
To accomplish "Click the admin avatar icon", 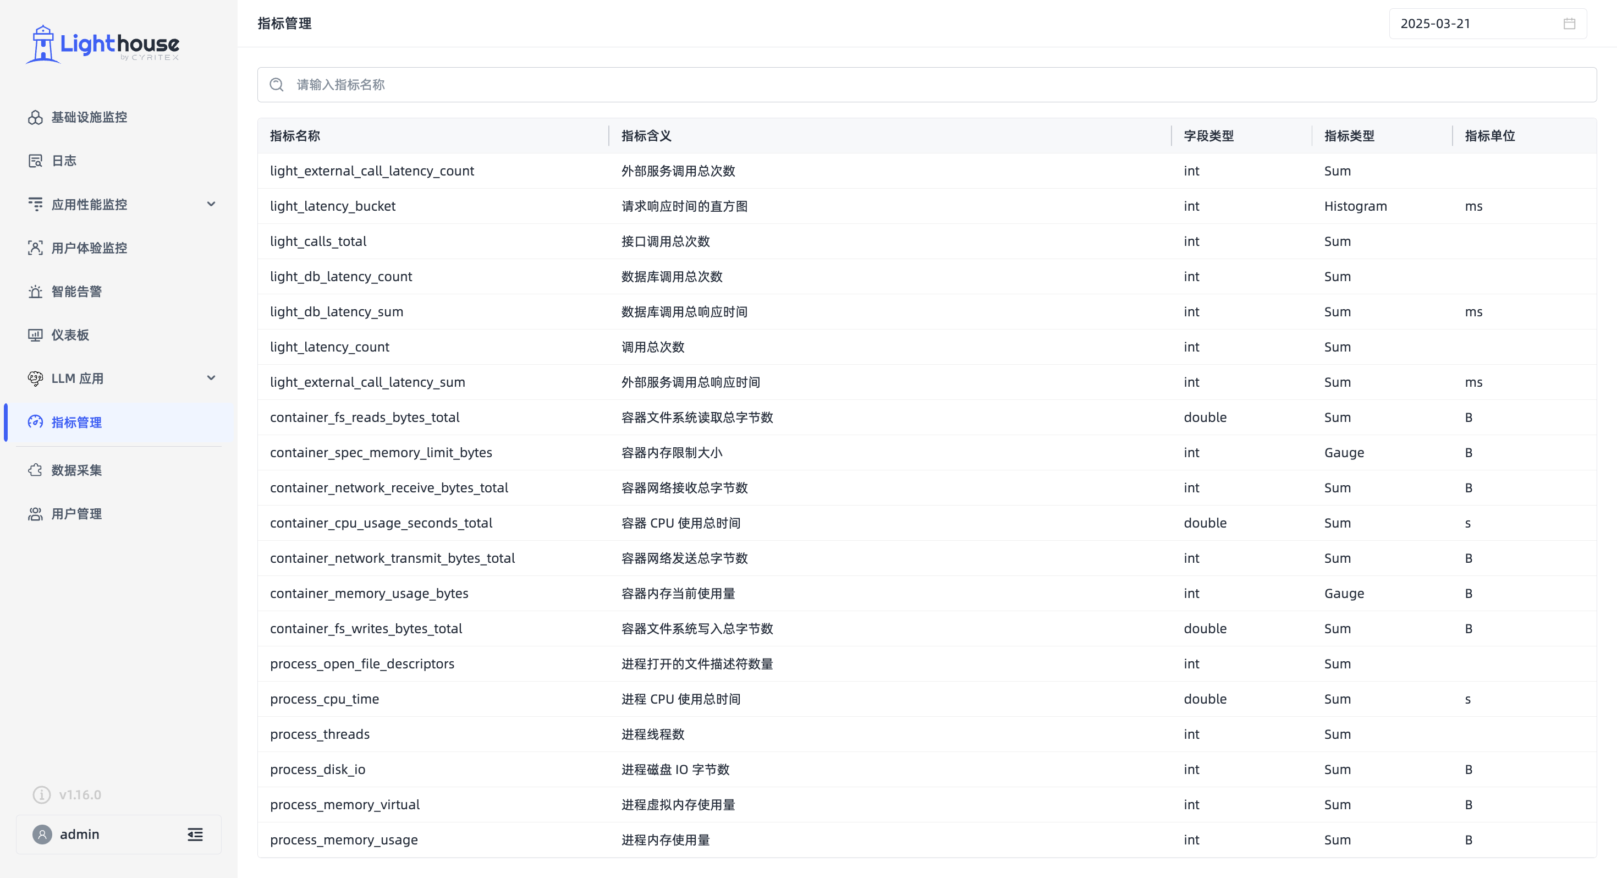I will pyautogui.click(x=42, y=834).
